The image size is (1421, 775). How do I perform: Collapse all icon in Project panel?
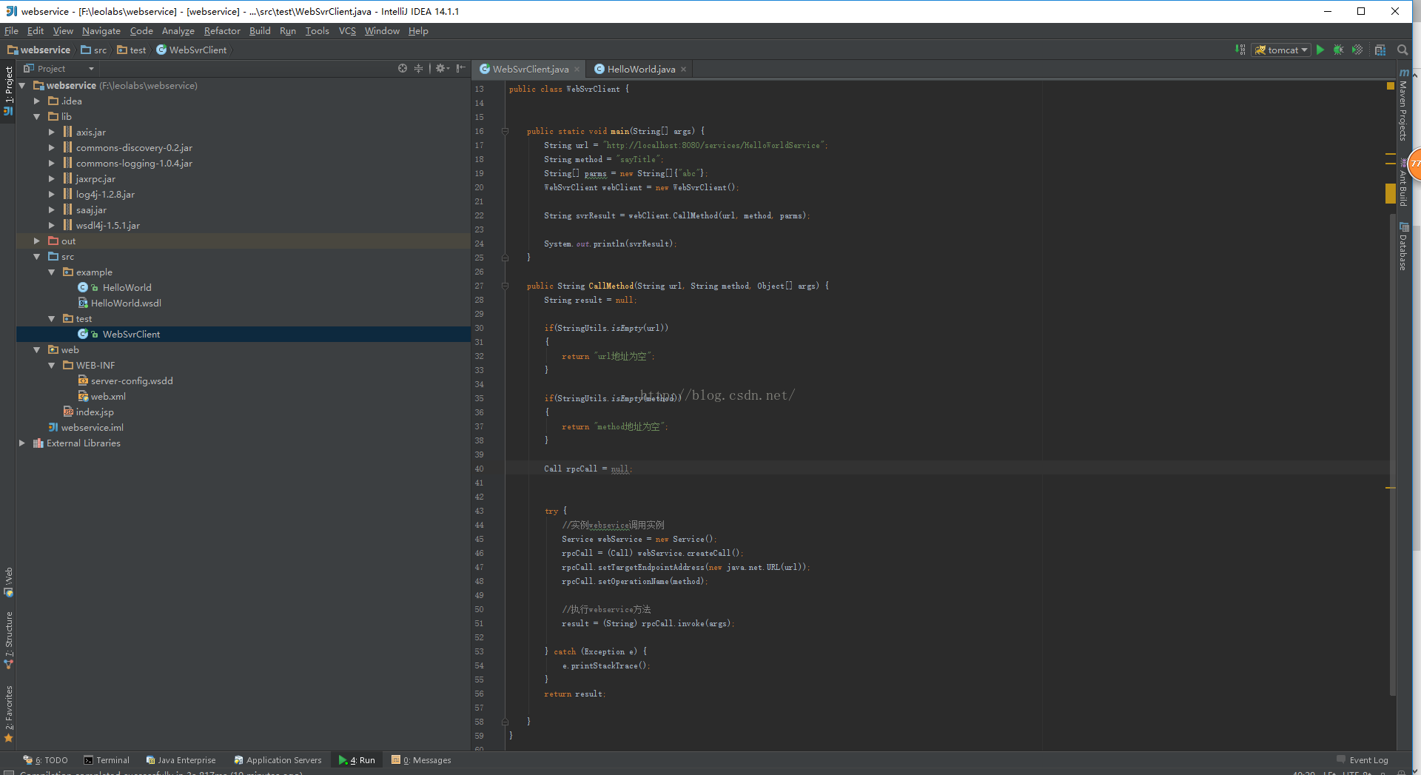click(419, 68)
